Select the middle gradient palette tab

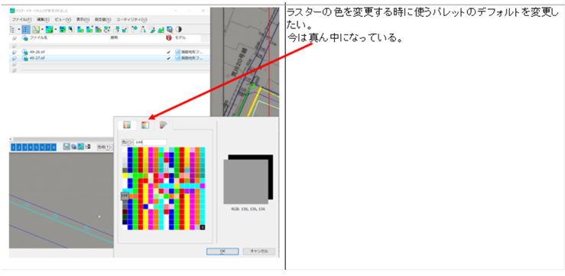tap(145, 125)
